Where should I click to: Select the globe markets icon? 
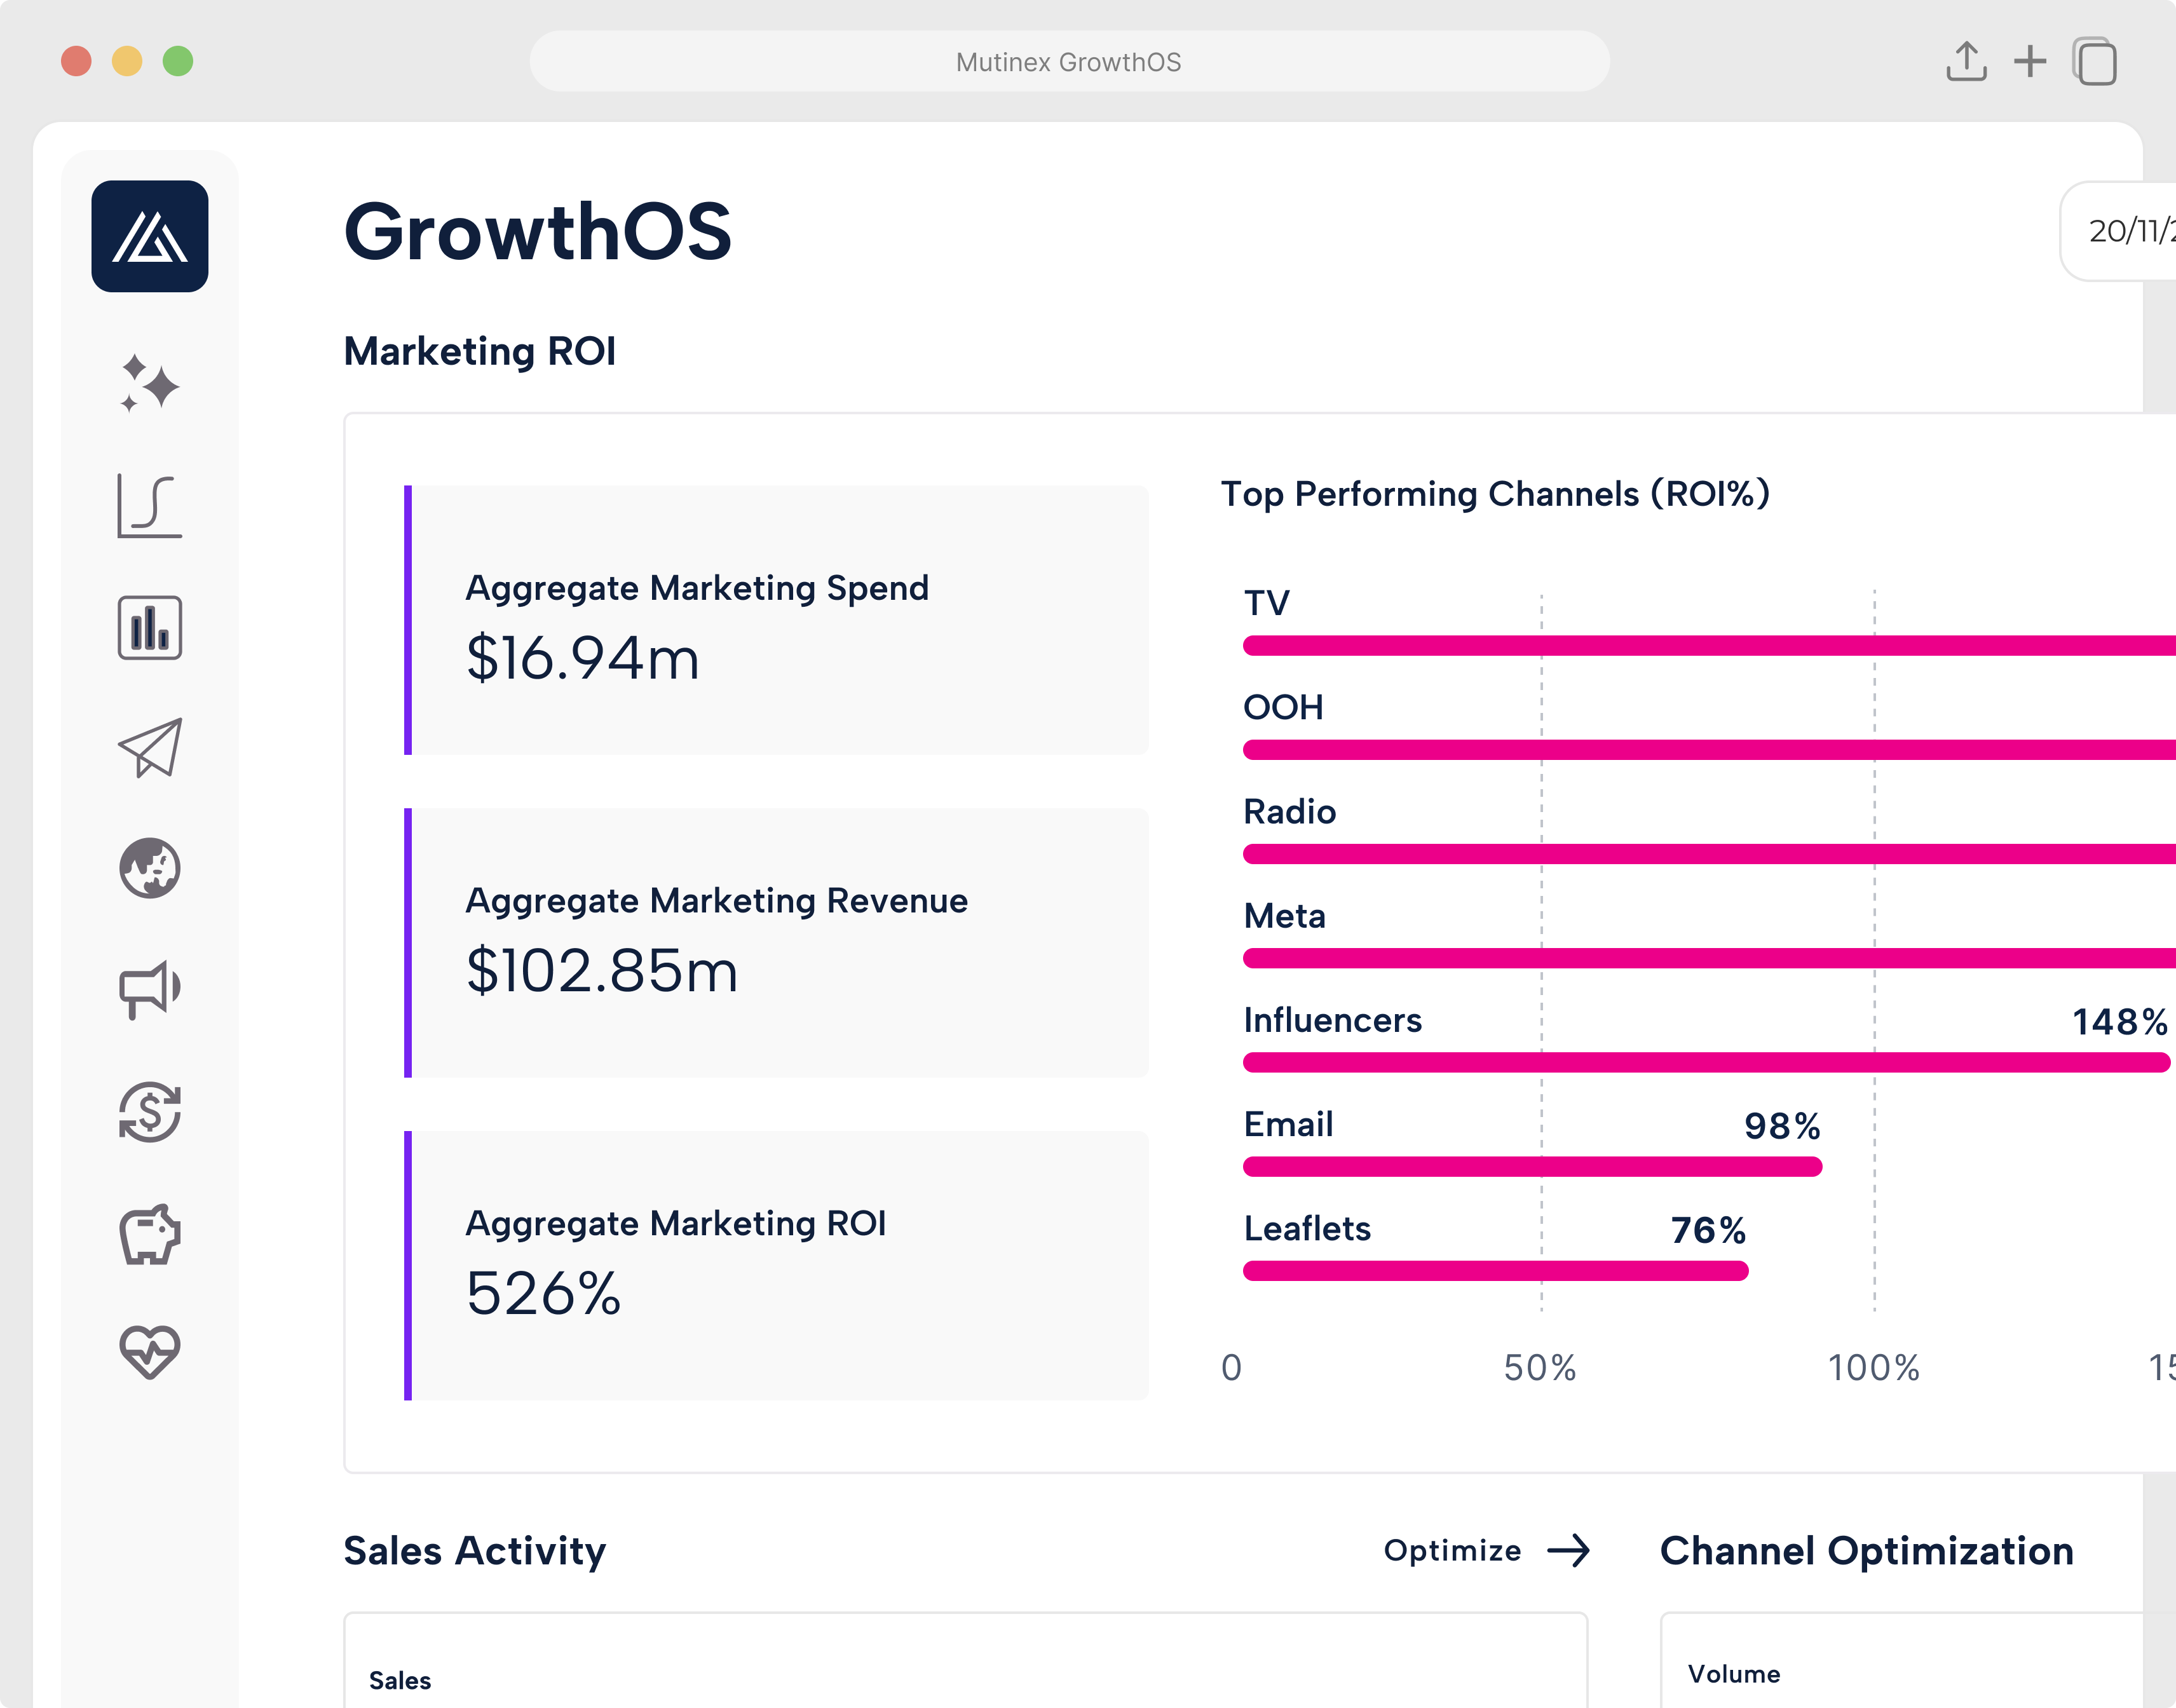(150, 868)
